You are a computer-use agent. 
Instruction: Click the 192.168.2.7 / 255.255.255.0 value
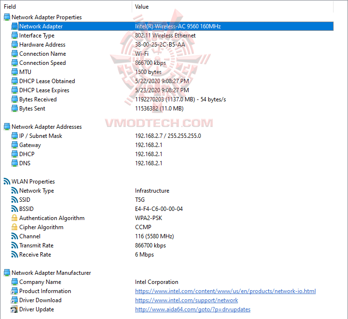tap(168, 136)
